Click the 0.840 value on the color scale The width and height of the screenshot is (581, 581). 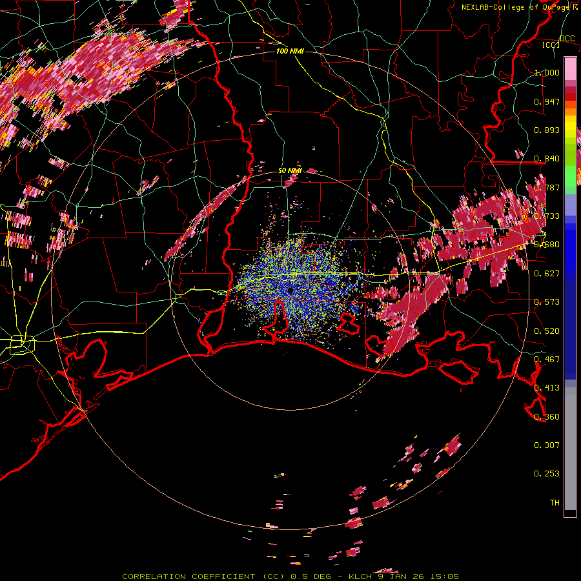pos(547,159)
